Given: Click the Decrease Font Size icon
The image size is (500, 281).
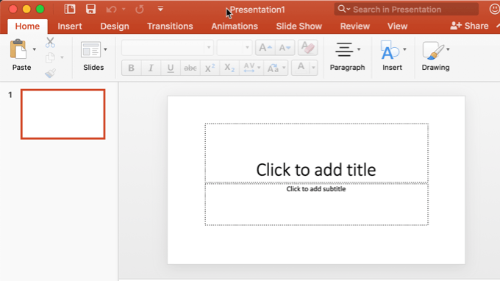Looking at the screenshot, I should [285, 48].
